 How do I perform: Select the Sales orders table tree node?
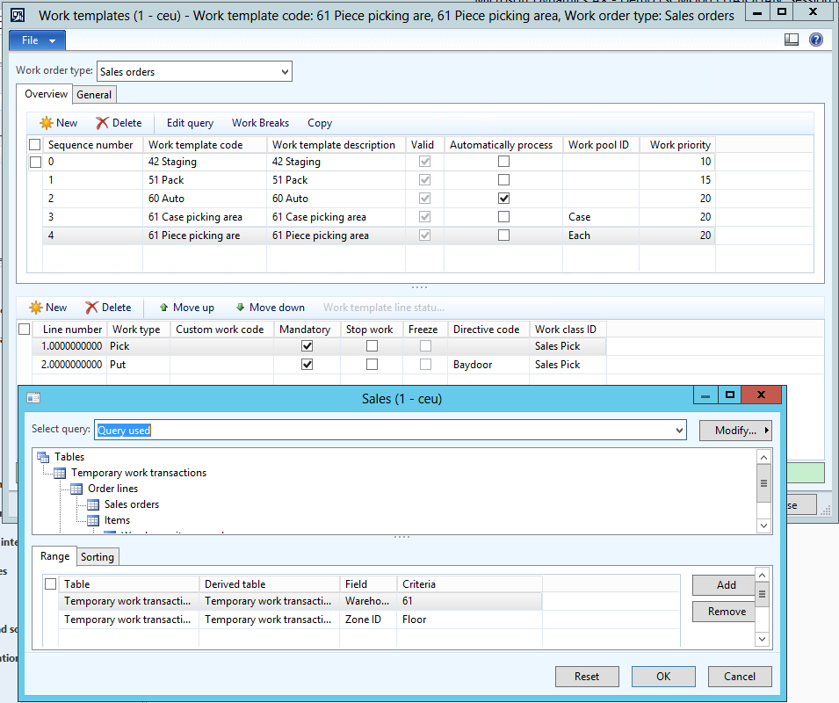pos(131,504)
